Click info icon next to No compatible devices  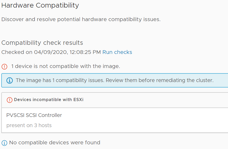click(x=4, y=143)
